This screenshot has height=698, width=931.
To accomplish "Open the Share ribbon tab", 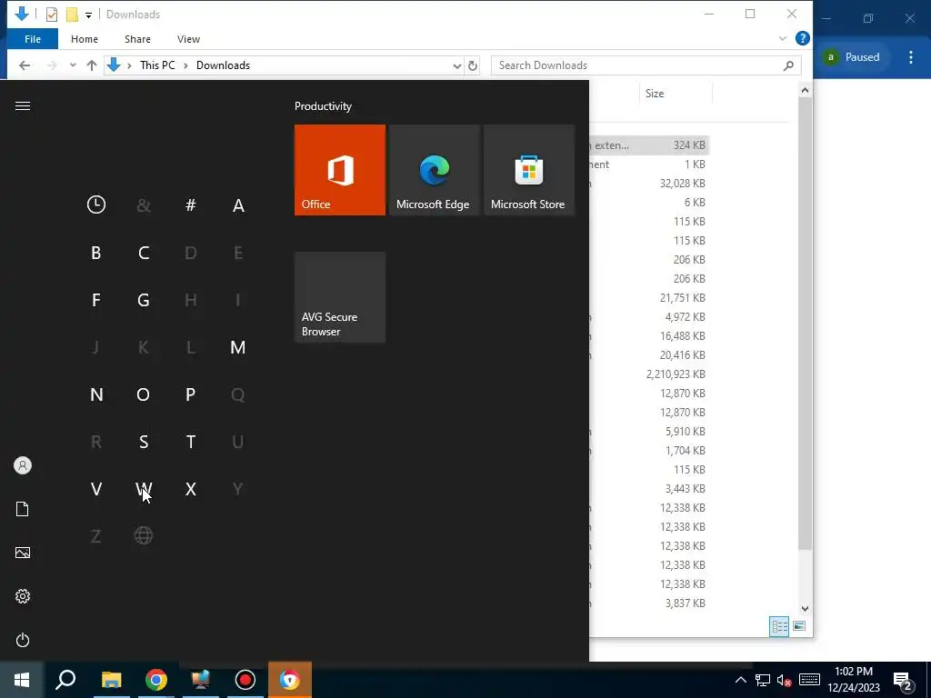I will [137, 39].
